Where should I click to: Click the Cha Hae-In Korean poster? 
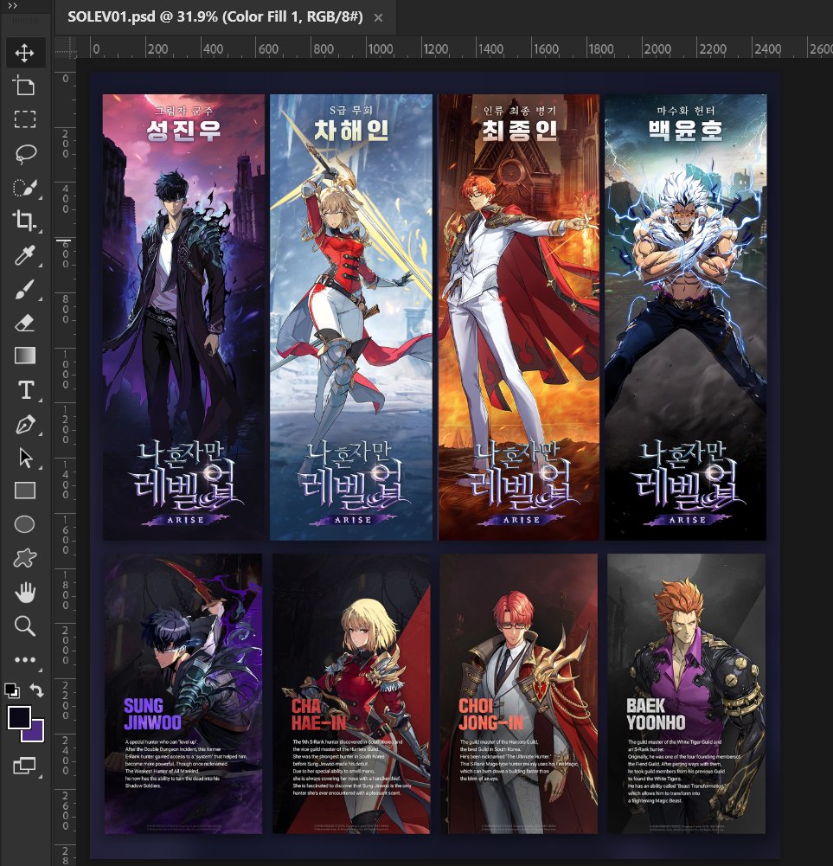351,317
